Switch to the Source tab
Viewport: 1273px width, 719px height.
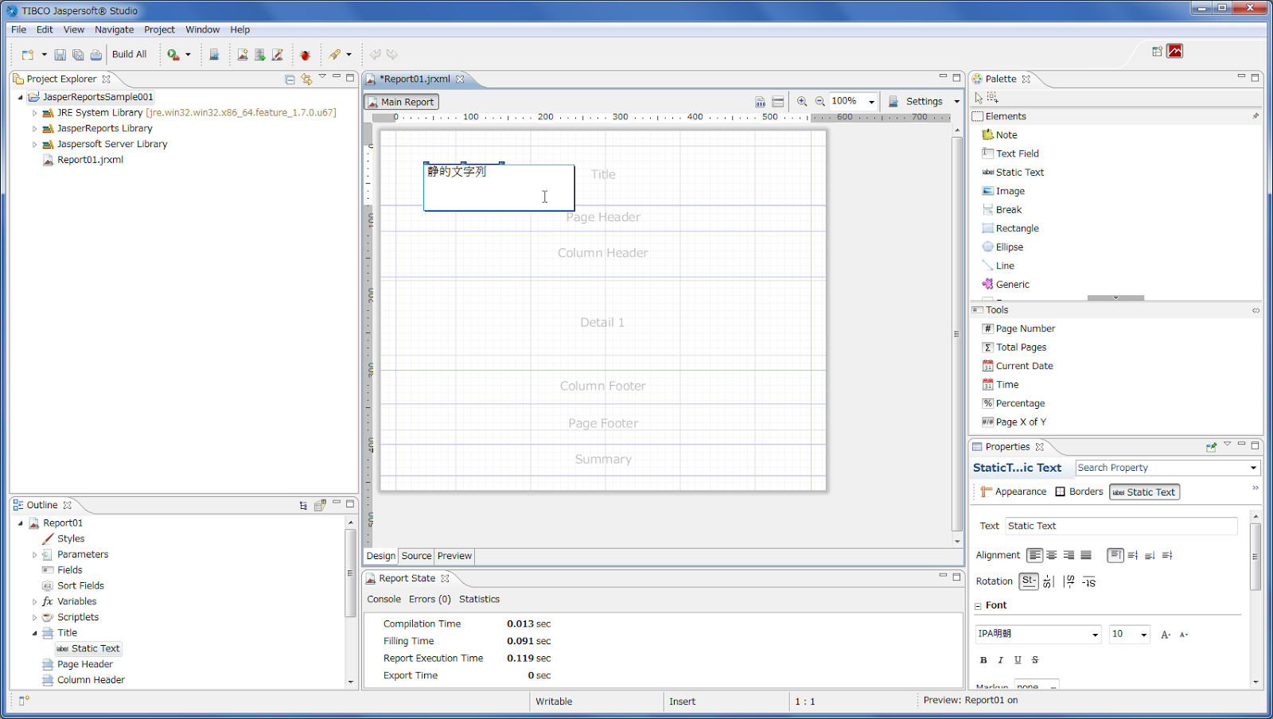[x=416, y=556]
